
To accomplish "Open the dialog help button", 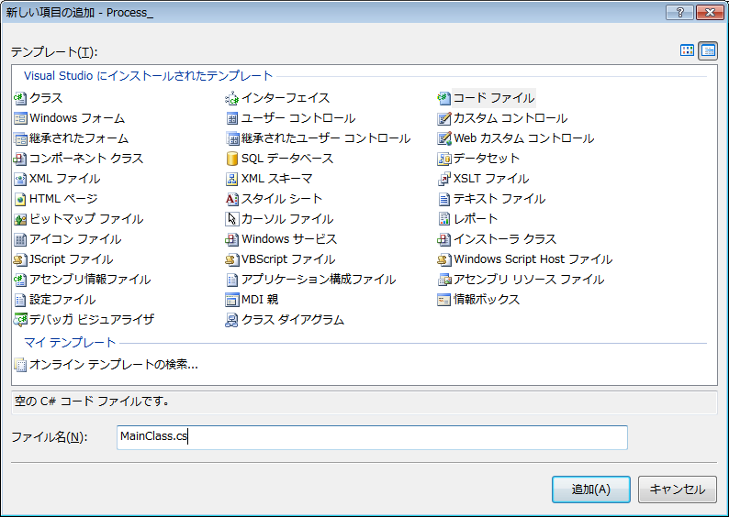I will (679, 13).
